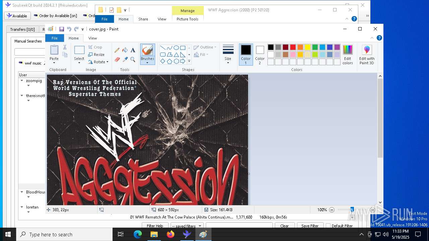Switch to Paint View tab
Viewport: 429px width, 241px height.
point(93,38)
